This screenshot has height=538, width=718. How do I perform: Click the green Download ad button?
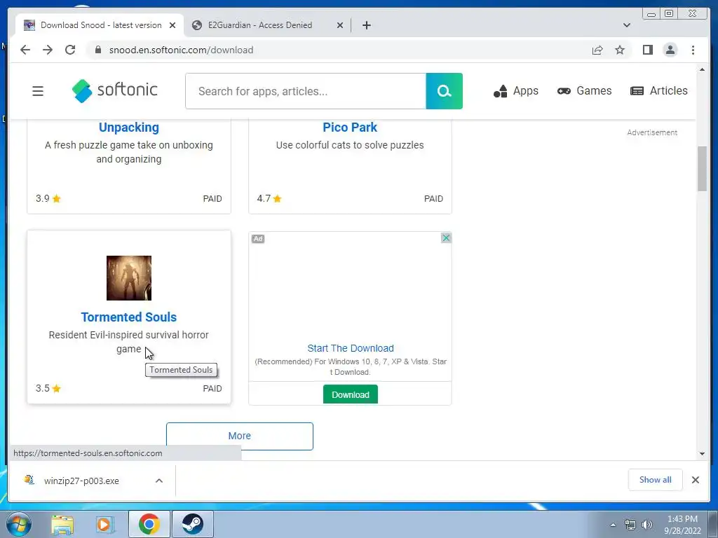pos(351,394)
